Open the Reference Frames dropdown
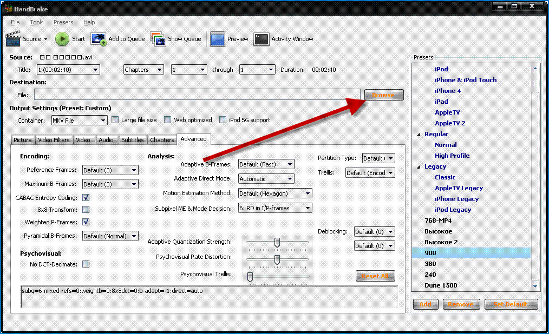Image resolution: width=549 pixels, height=334 pixels. pos(110,170)
